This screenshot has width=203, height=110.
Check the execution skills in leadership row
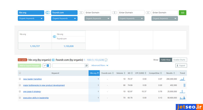(20, 98)
